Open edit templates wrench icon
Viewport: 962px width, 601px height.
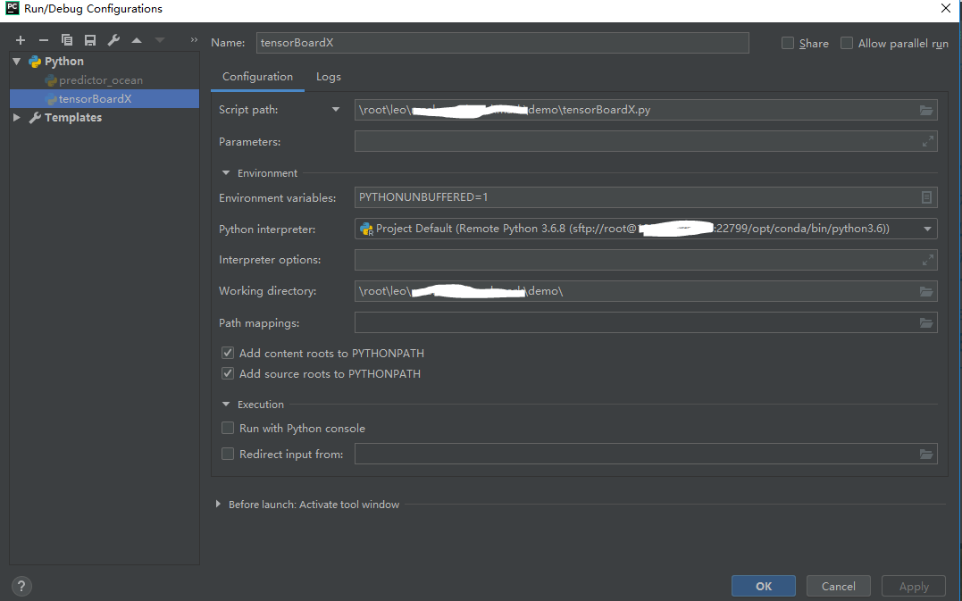[113, 40]
